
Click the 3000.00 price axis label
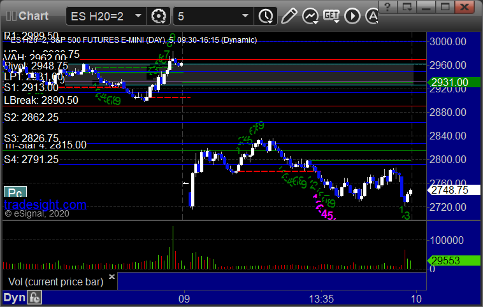448,41
